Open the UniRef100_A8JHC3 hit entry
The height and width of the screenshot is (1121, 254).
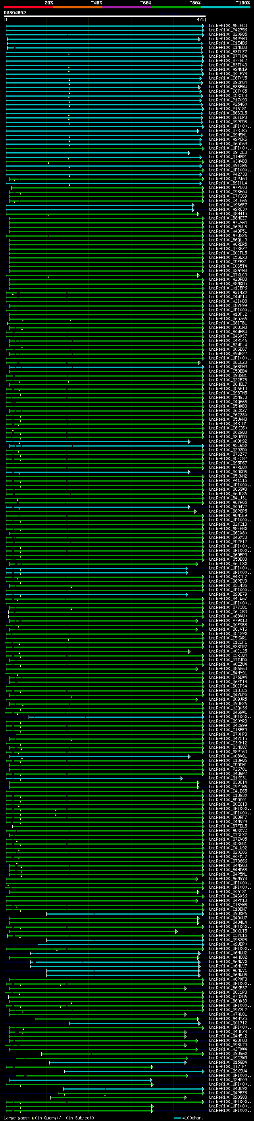227,26
